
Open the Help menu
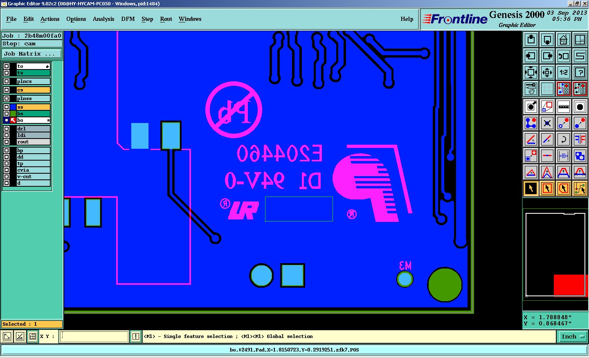(x=407, y=19)
